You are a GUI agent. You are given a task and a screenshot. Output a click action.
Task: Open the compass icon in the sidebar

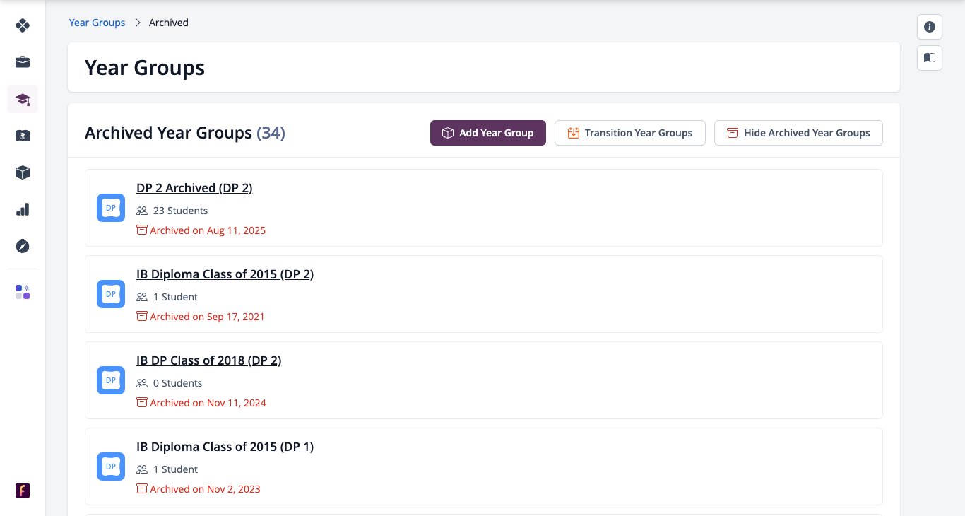click(x=23, y=246)
